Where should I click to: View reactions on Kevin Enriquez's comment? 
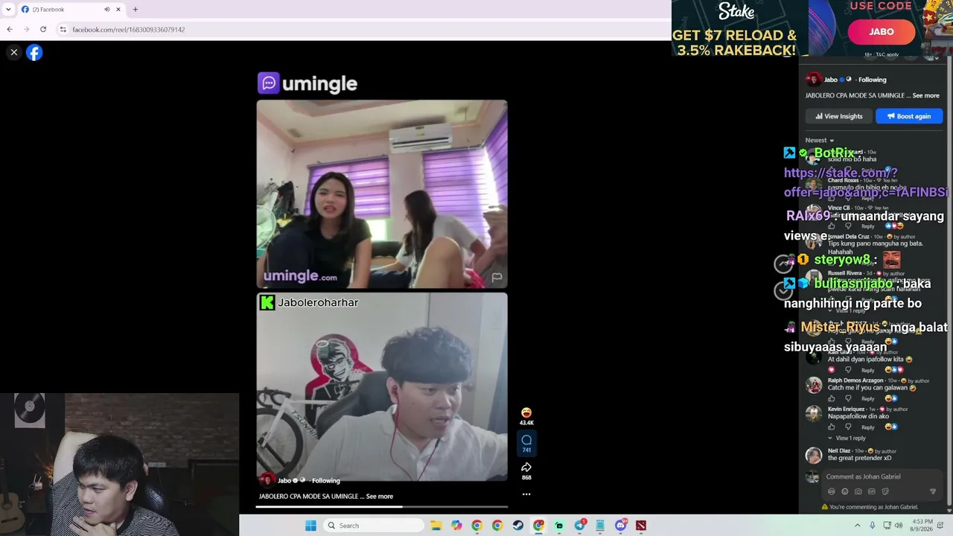[892, 427]
